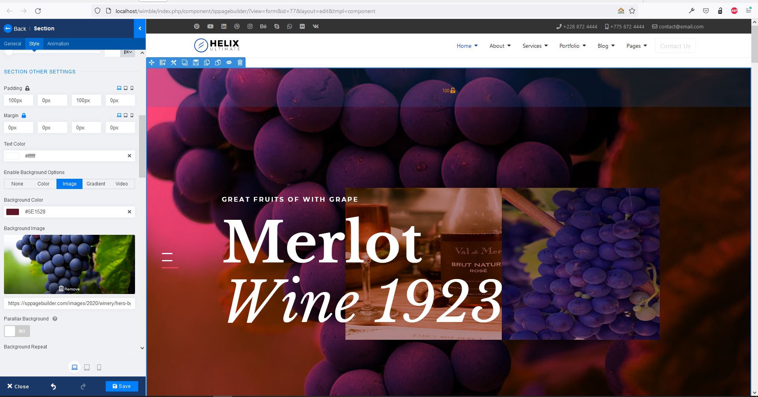Image resolution: width=758 pixels, height=397 pixels.
Task: Hide the section with eye icon
Action: click(x=229, y=62)
